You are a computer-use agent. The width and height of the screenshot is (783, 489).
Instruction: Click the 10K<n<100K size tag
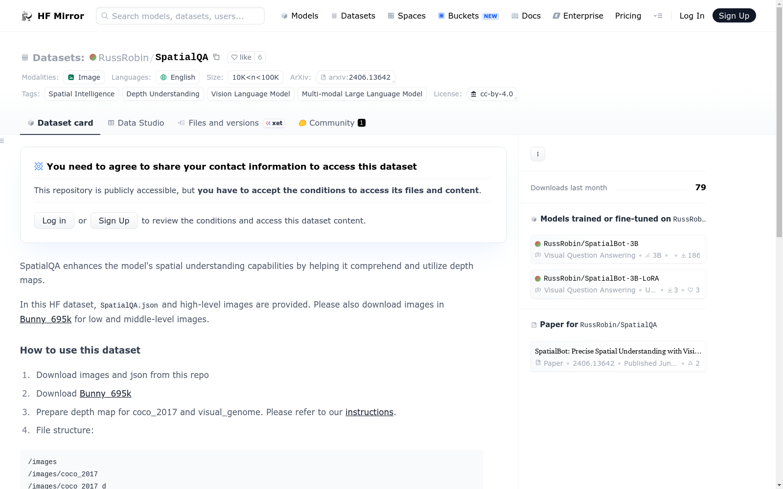[255, 77]
